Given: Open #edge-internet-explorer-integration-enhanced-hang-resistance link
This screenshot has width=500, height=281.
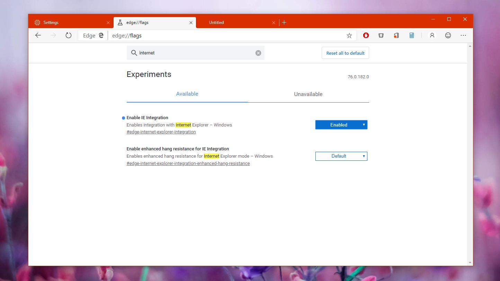Looking at the screenshot, I should [x=188, y=164].
